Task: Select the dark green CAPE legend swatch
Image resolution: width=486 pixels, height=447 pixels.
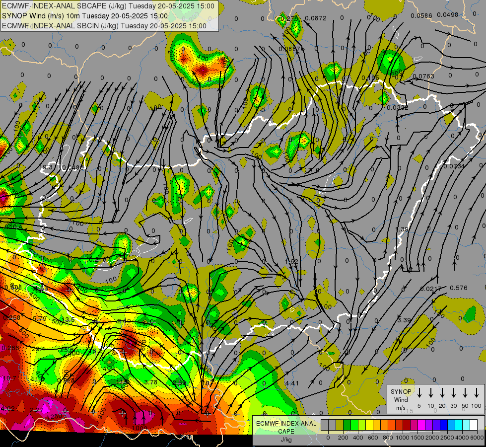Action: (347, 425)
